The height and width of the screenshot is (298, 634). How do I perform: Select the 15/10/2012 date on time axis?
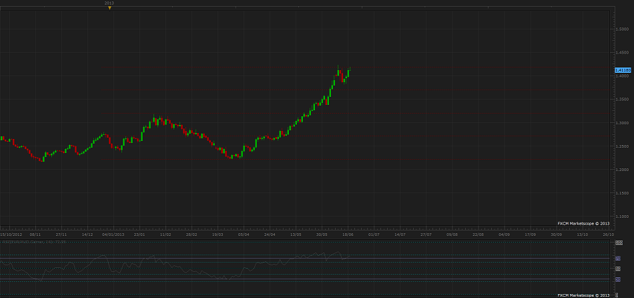pos(10,235)
